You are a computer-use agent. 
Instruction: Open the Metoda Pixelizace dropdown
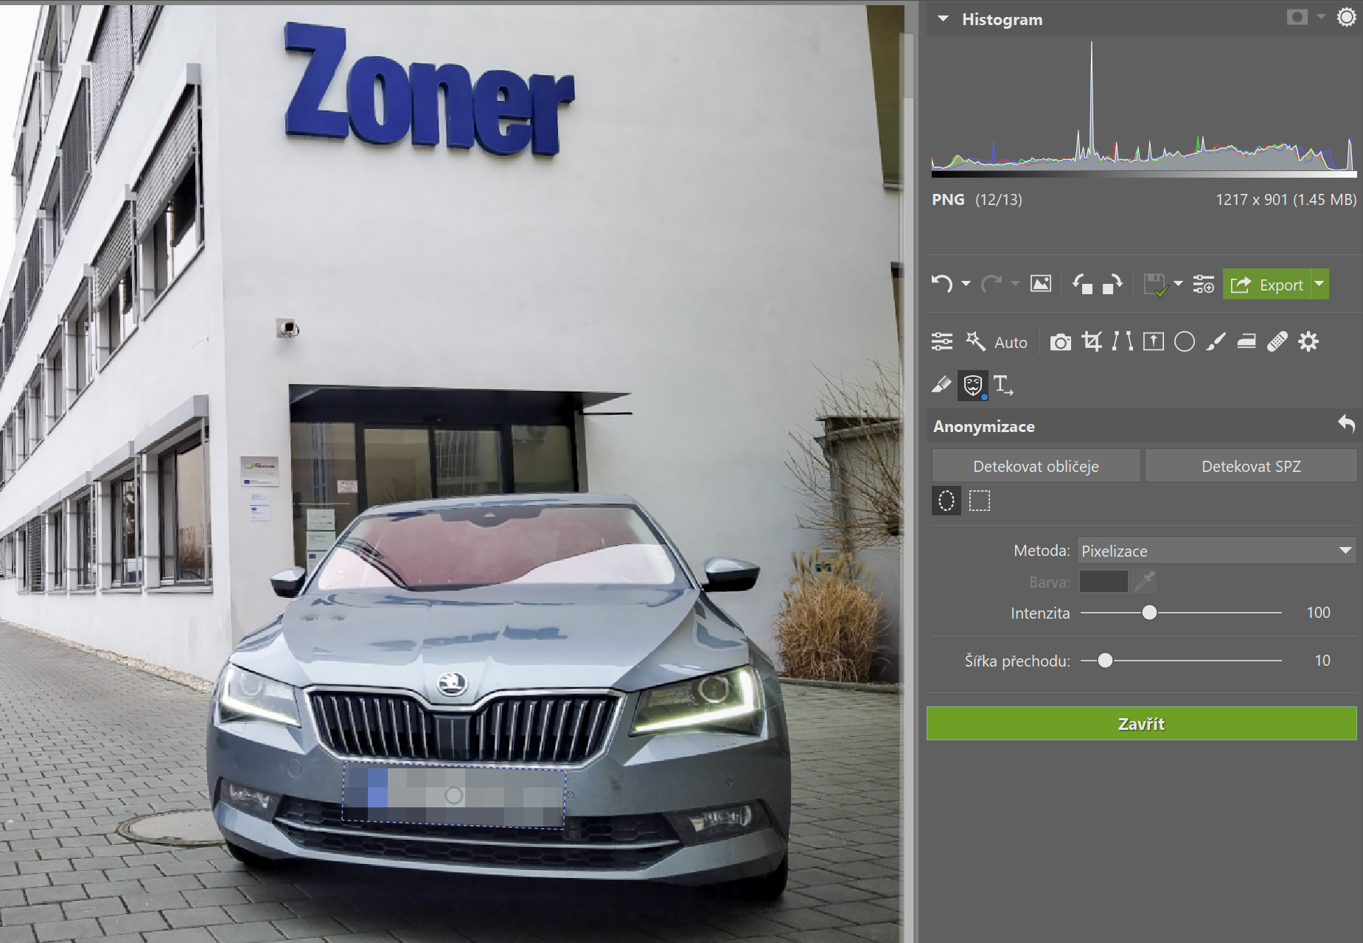click(1216, 551)
